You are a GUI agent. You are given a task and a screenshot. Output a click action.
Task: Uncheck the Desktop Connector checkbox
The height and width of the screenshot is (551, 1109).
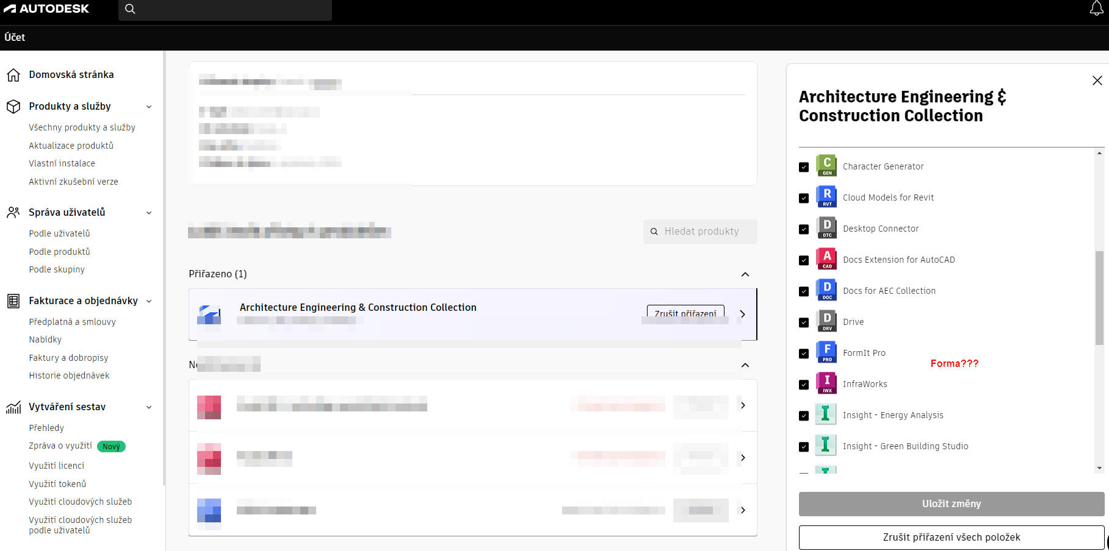(x=804, y=229)
